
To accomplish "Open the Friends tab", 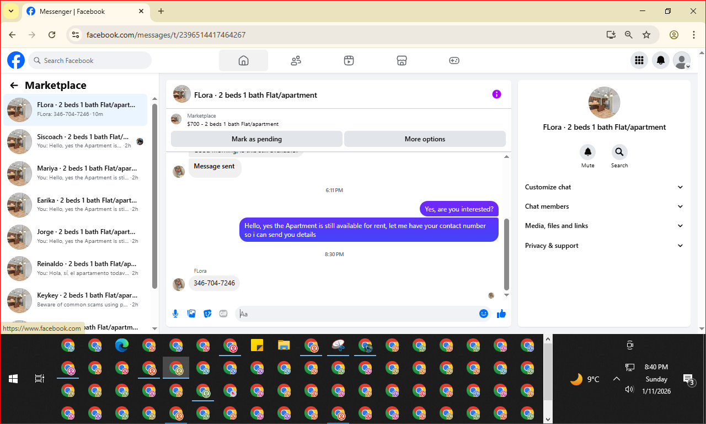I will pyautogui.click(x=296, y=61).
